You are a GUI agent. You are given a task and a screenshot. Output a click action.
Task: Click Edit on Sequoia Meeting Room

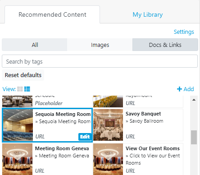pos(85,137)
